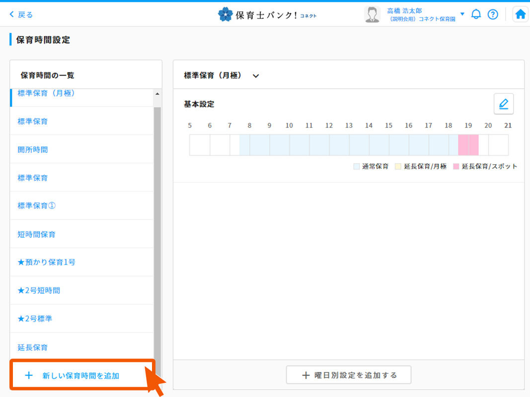Select 開所時間 in the list
This screenshot has width=530, height=397.
point(33,149)
